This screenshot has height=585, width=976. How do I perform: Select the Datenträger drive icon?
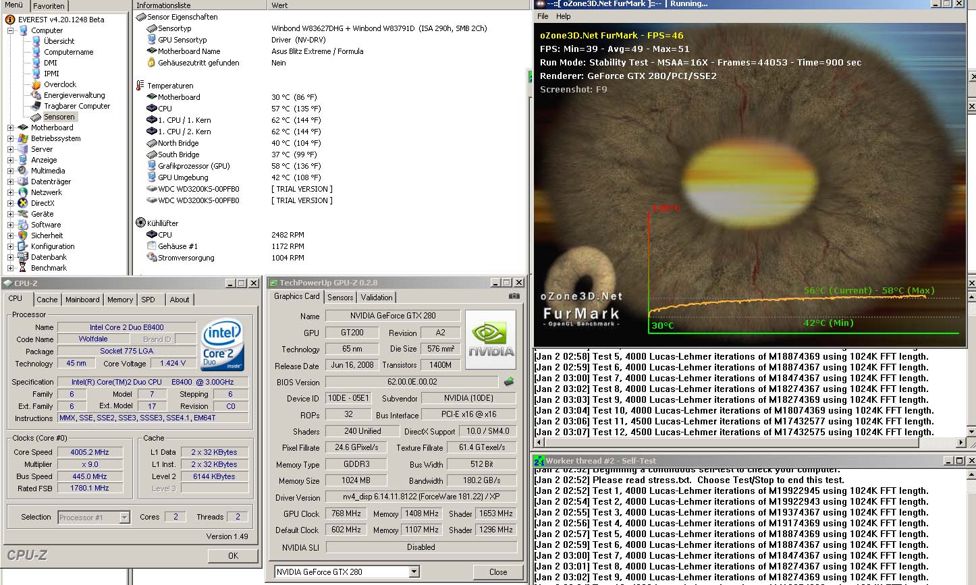pyautogui.click(x=23, y=182)
